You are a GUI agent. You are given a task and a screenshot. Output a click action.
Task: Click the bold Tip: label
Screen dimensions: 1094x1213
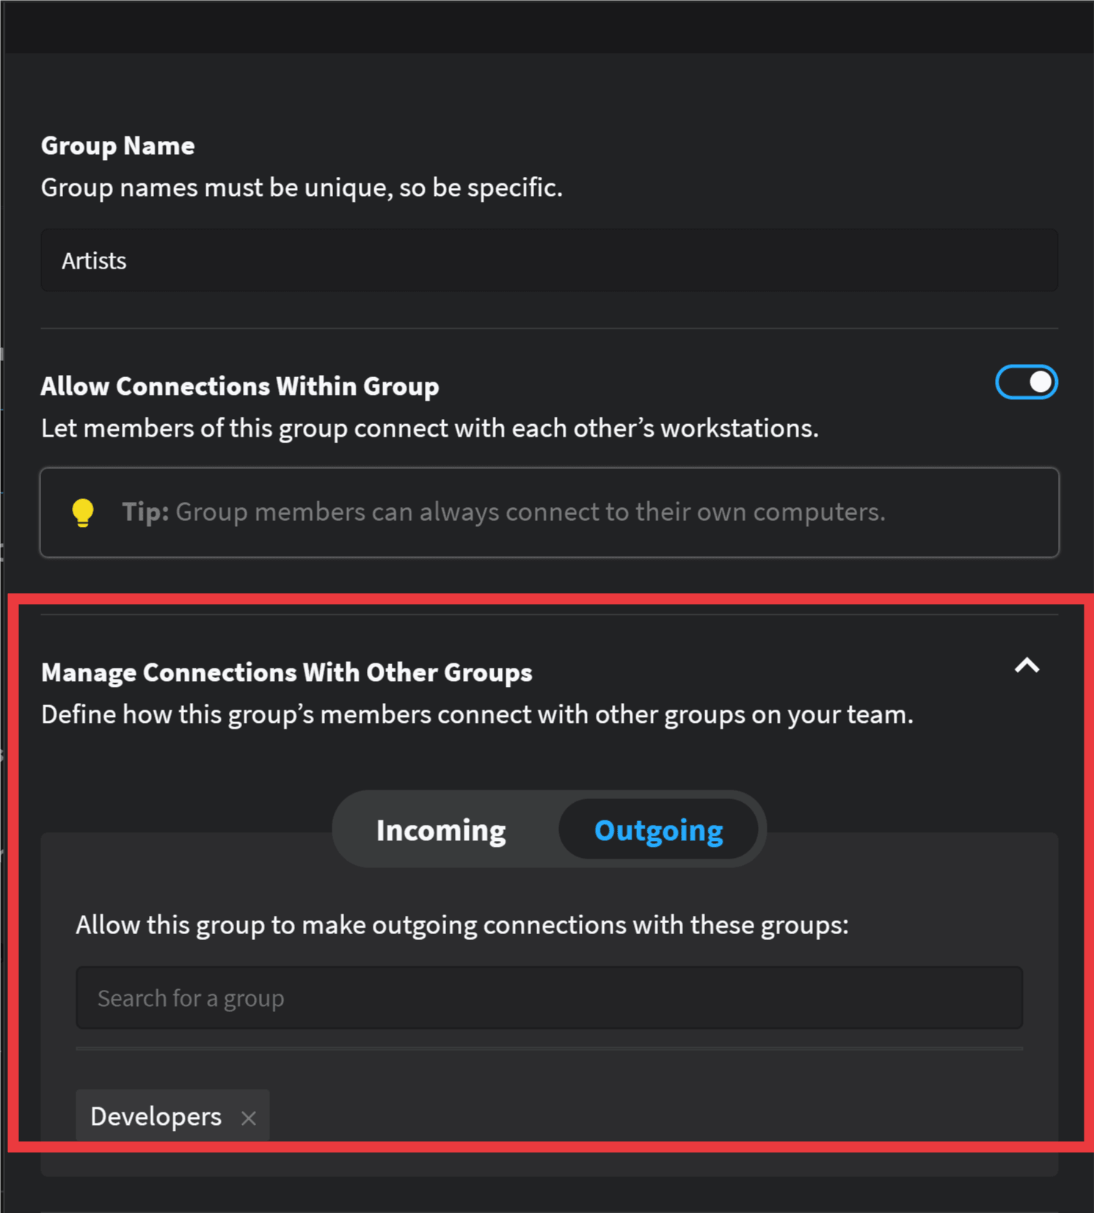point(145,511)
